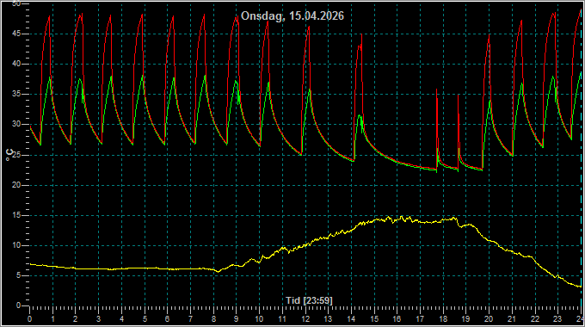Pick hour 6 label on the time axis

coord(167,319)
